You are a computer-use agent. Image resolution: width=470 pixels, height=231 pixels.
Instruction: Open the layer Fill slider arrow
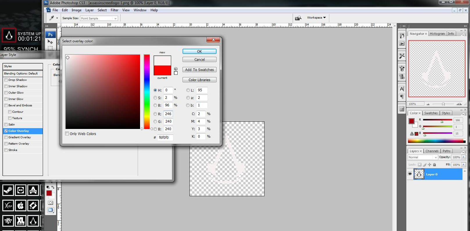pyautogui.click(x=464, y=165)
